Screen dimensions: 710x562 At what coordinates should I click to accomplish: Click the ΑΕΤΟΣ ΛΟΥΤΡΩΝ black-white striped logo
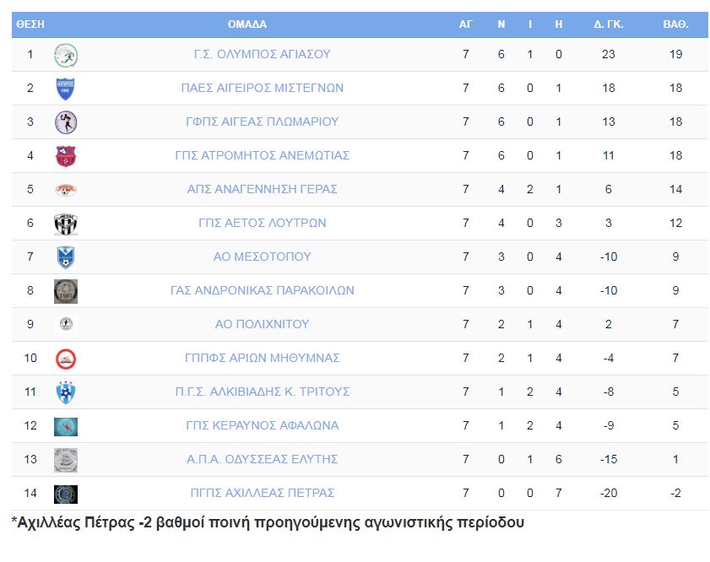66,224
